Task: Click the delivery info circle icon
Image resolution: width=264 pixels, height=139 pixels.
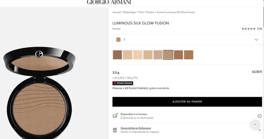Action: pos(260,116)
